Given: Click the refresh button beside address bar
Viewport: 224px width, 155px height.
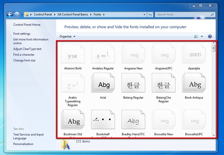Looking at the screenshot, I should [150, 15].
